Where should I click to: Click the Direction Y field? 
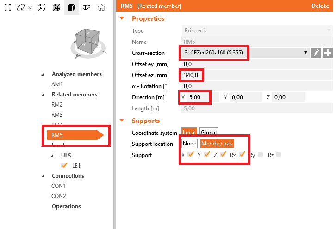(246, 97)
